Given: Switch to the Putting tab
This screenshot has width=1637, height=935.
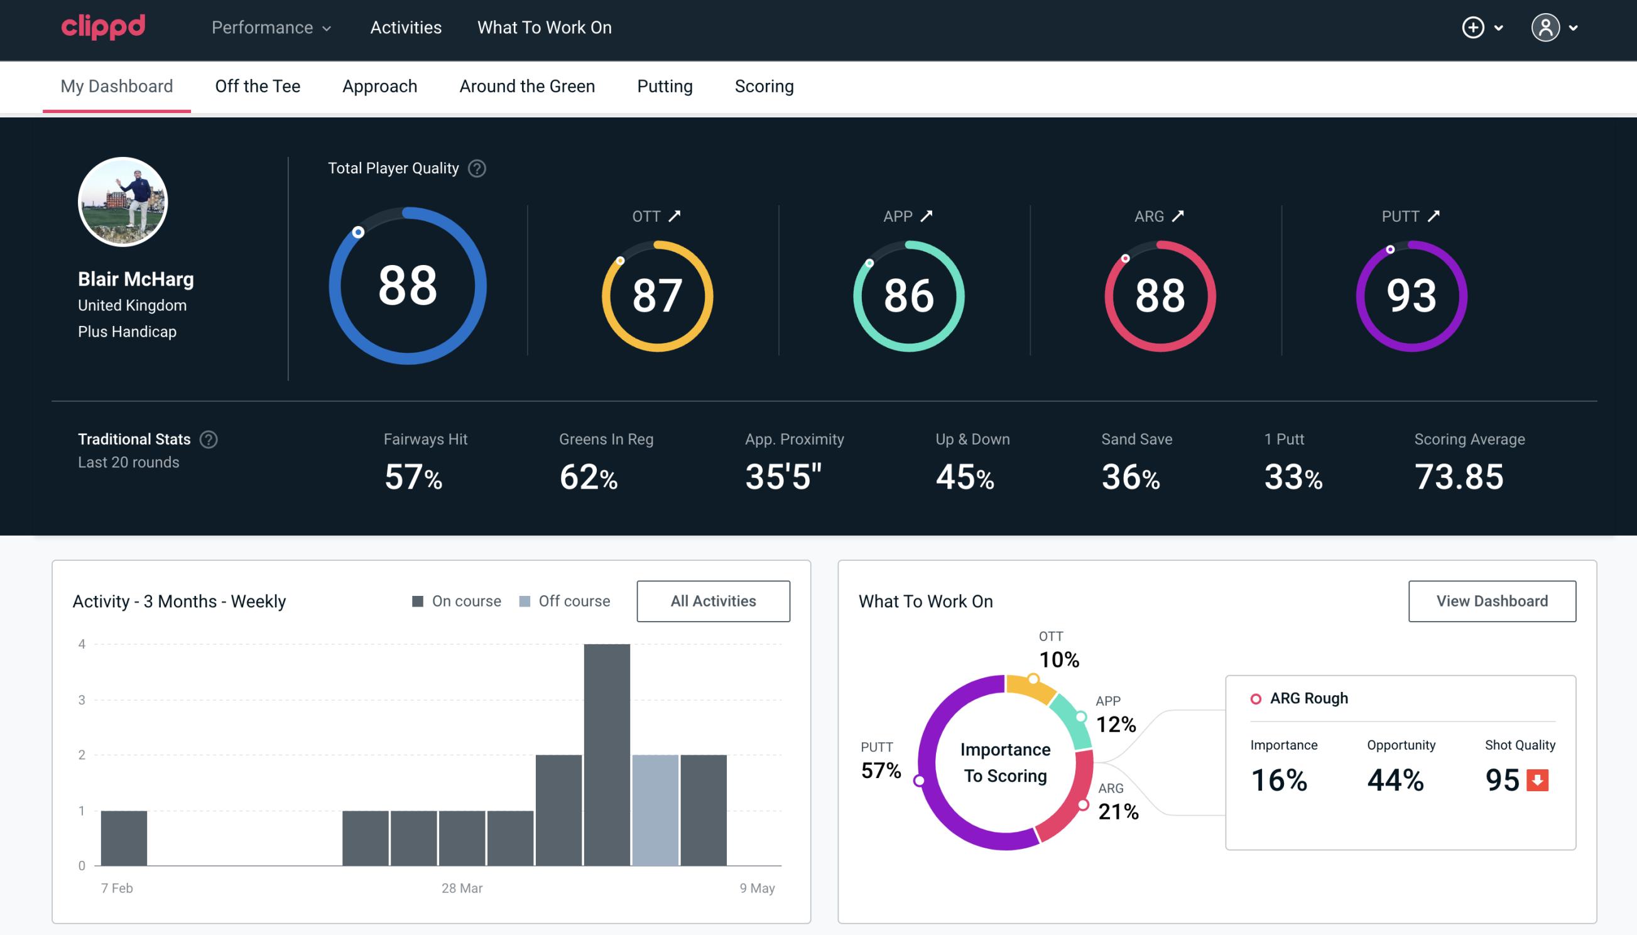Looking at the screenshot, I should pos(665,87).
